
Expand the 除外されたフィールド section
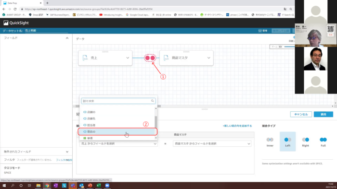(67, 152)
